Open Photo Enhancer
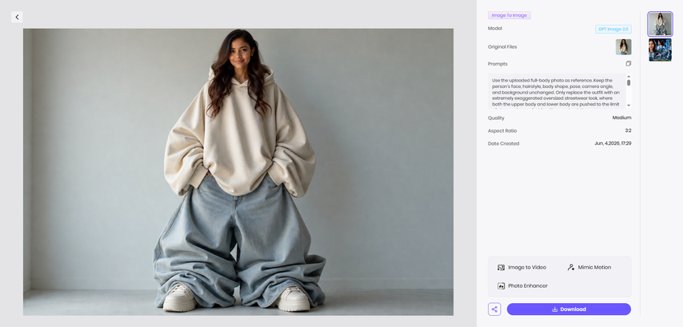This screenshot has width=683, height=327. coord(522,285)
